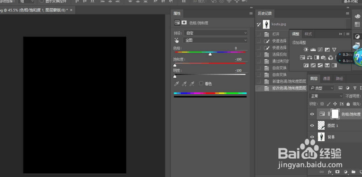Hide the 背景 layer
The image size is (362, 177).
click(312, 137)
